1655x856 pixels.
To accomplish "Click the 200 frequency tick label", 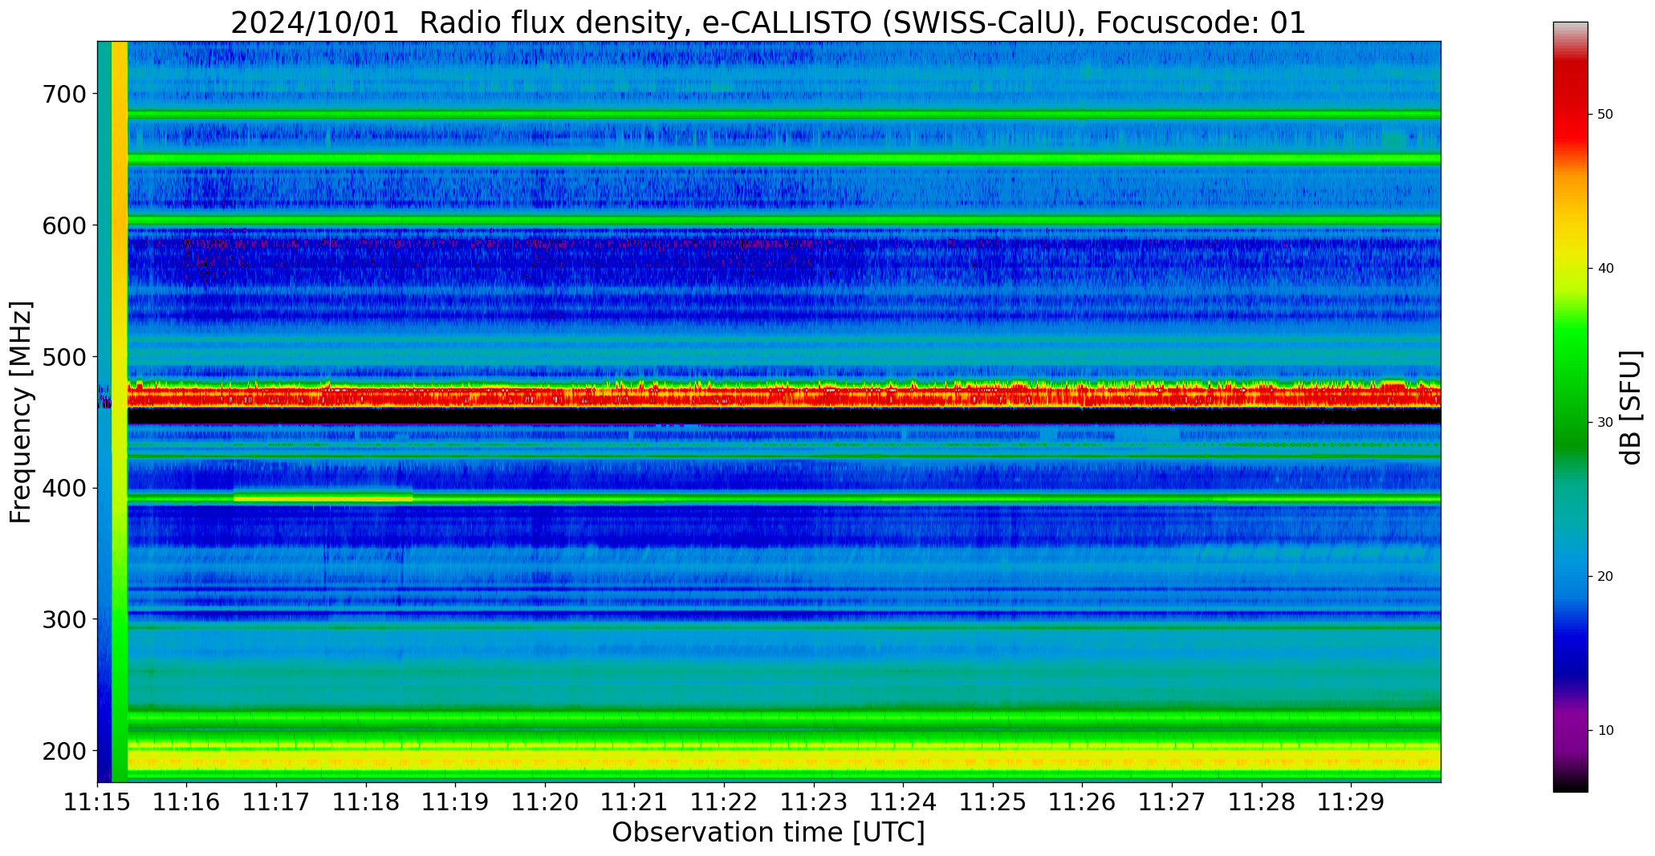I will click(63, 752).
